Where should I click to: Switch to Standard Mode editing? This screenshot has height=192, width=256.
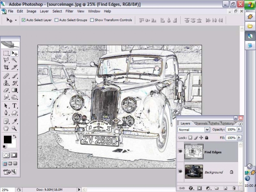6,155
